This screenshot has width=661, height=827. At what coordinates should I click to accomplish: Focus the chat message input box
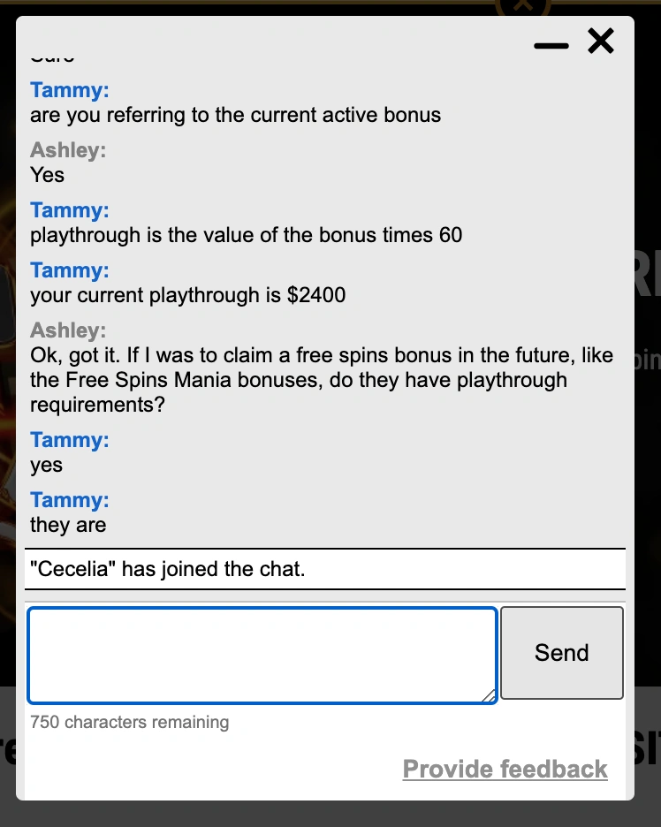[262, 655]
